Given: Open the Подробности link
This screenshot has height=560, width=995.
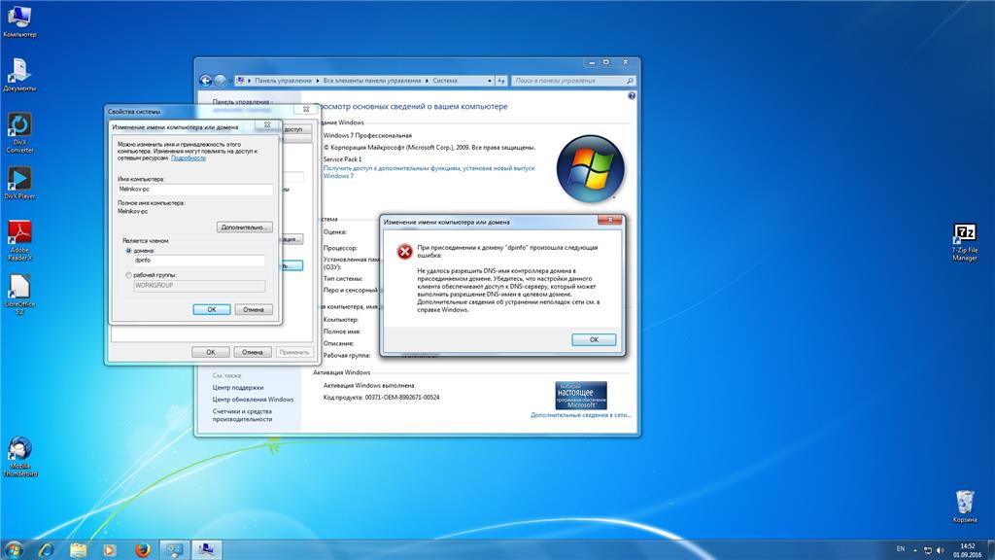Looking at the screenshot, I should (189, 158).
